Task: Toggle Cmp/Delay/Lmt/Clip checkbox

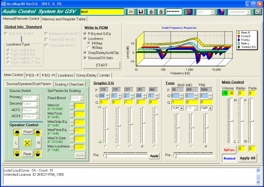Action: coord(85,52)
